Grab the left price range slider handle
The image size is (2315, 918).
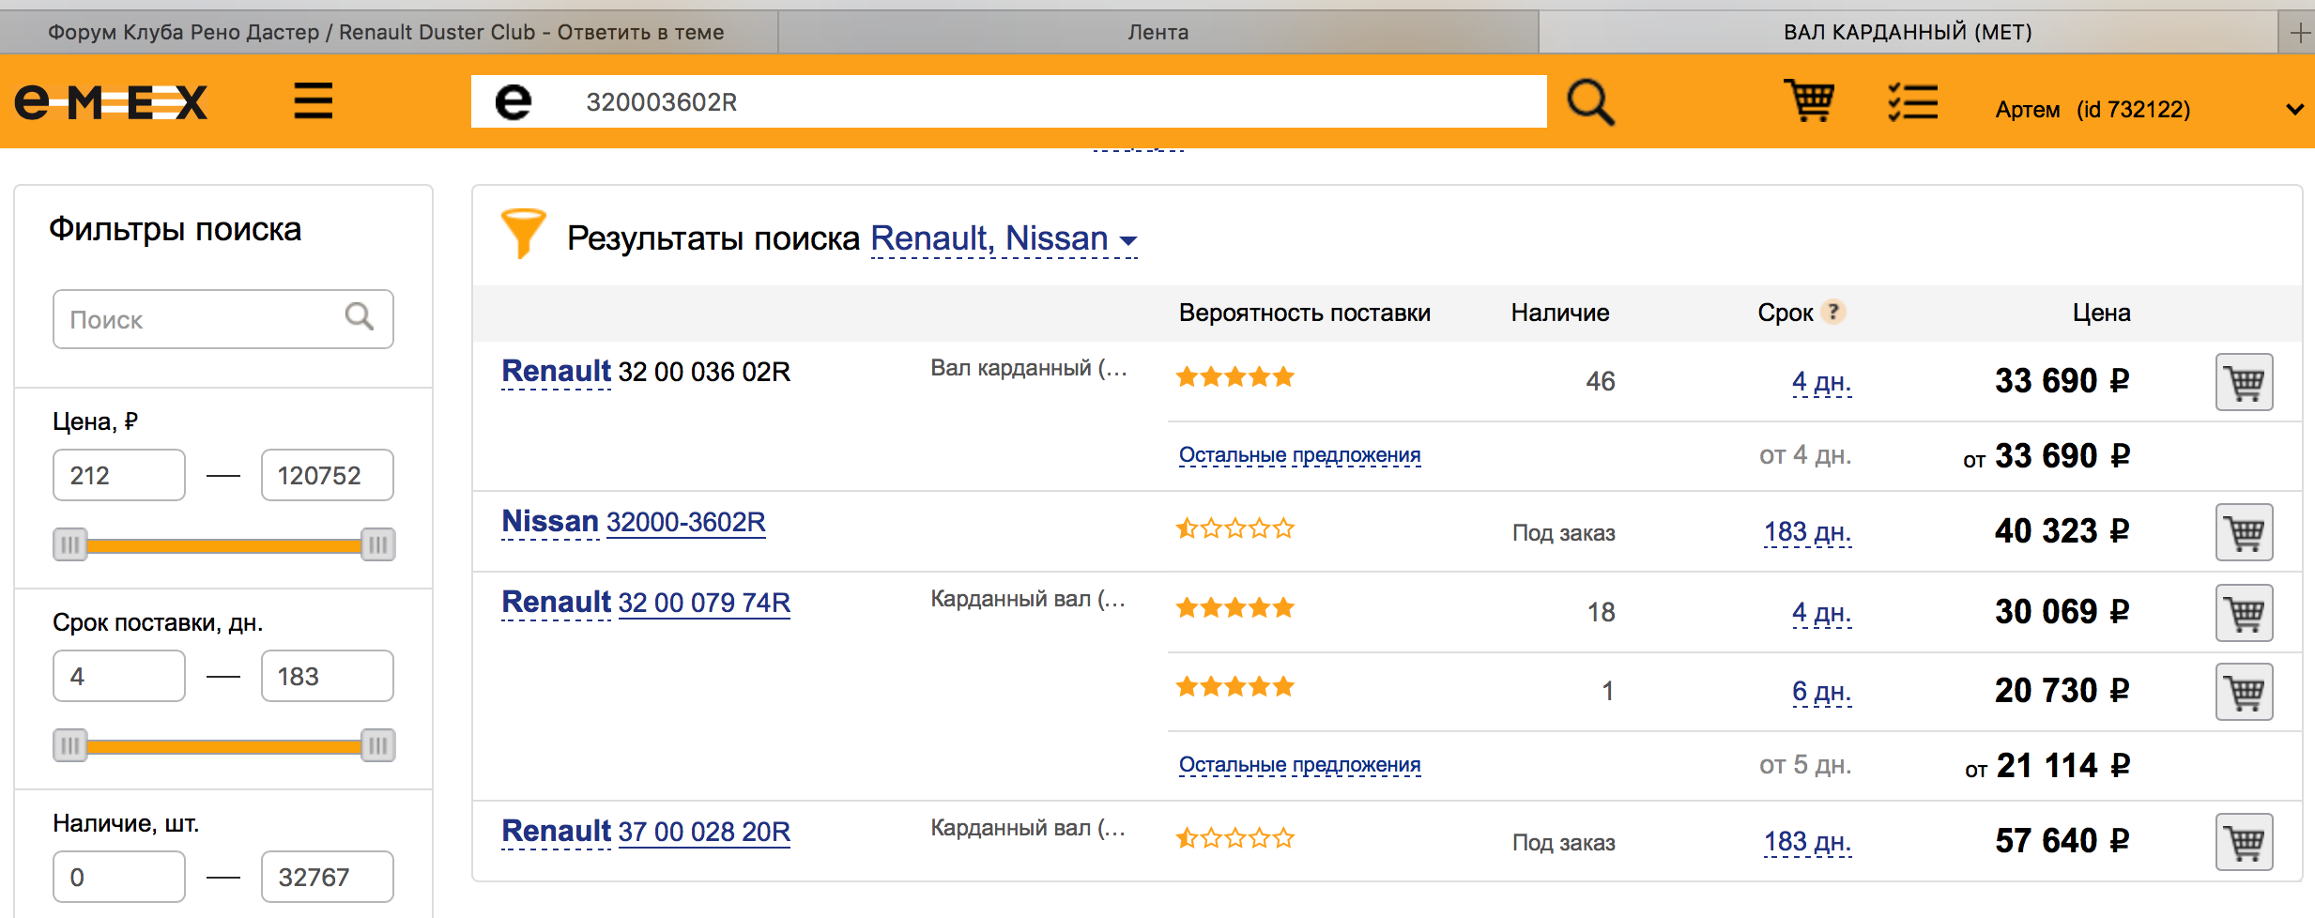click(69, 544)
